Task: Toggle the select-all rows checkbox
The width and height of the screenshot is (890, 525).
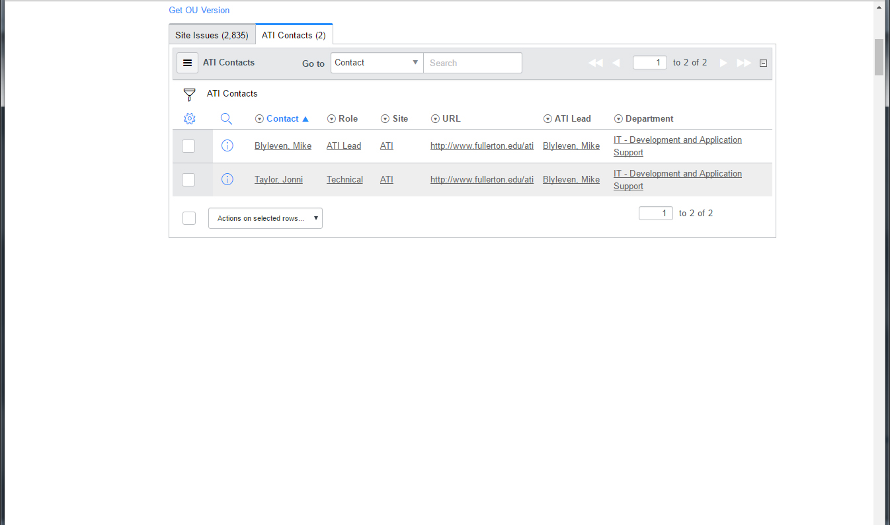Action: coord(189,218)
